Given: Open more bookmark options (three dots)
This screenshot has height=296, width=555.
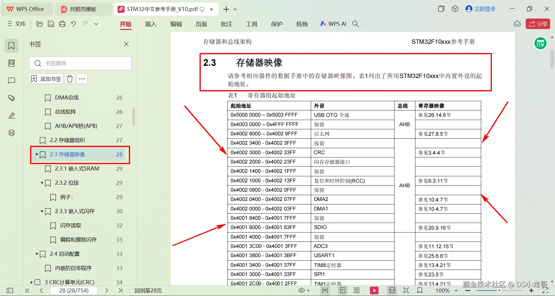Looking at the screenshot, I should click(82, 79).
